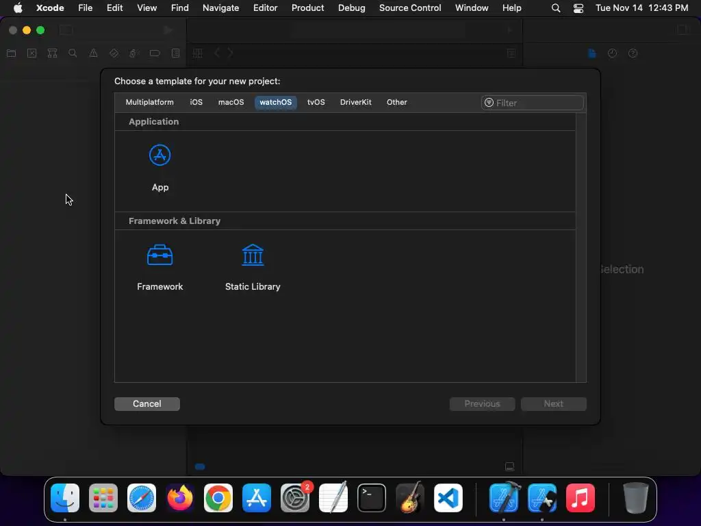This screenshot has width=701, height=526.
Task: Launch Google Chrome from the Dock
Action: (x=218, y=498)
